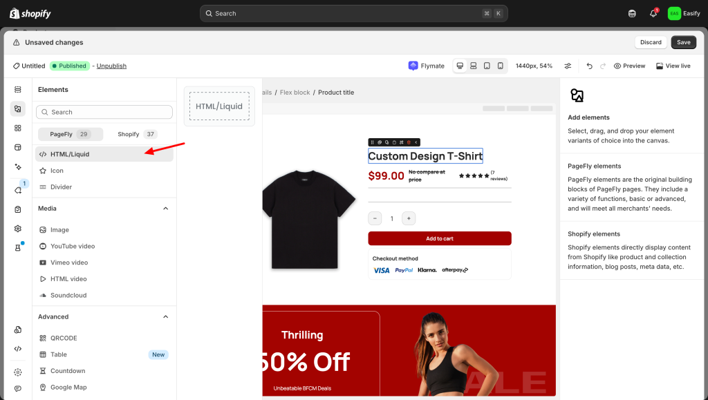Switch to mobile device view

[500, 66]
